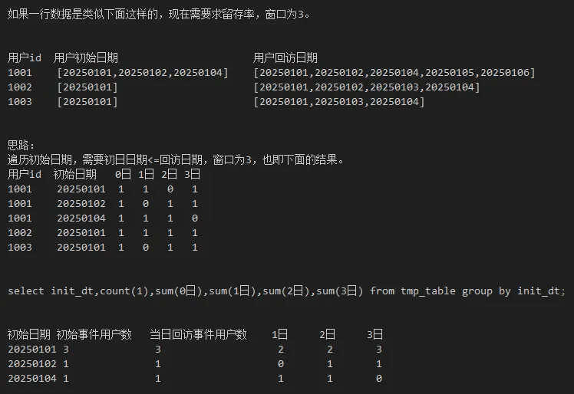574x394 pixels.
Task: Click the 用户初始日期 column header
Action: pyautogui.click(x=86, y=57)
